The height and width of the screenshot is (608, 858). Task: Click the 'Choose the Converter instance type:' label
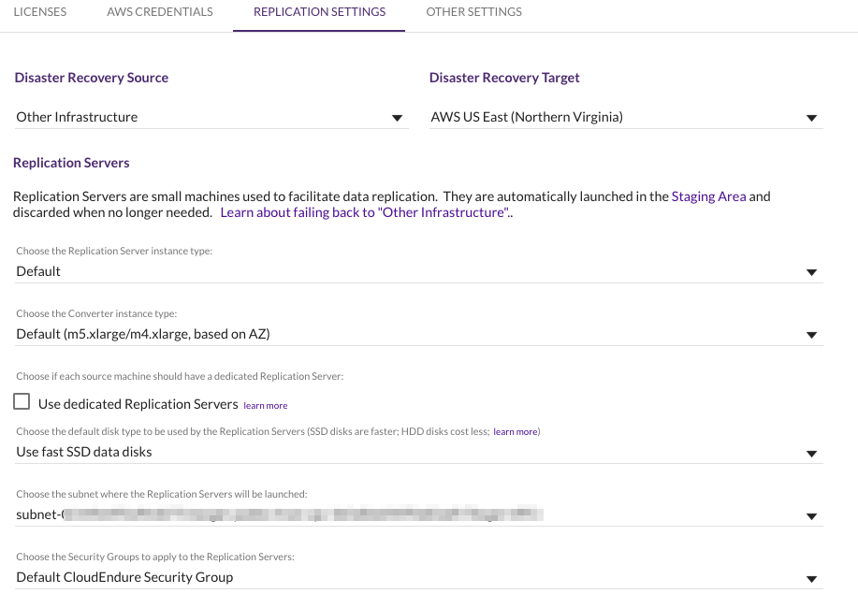pos(96,313)
